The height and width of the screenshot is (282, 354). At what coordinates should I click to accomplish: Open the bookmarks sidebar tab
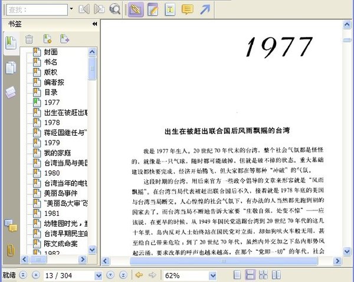tap(11, 43)
